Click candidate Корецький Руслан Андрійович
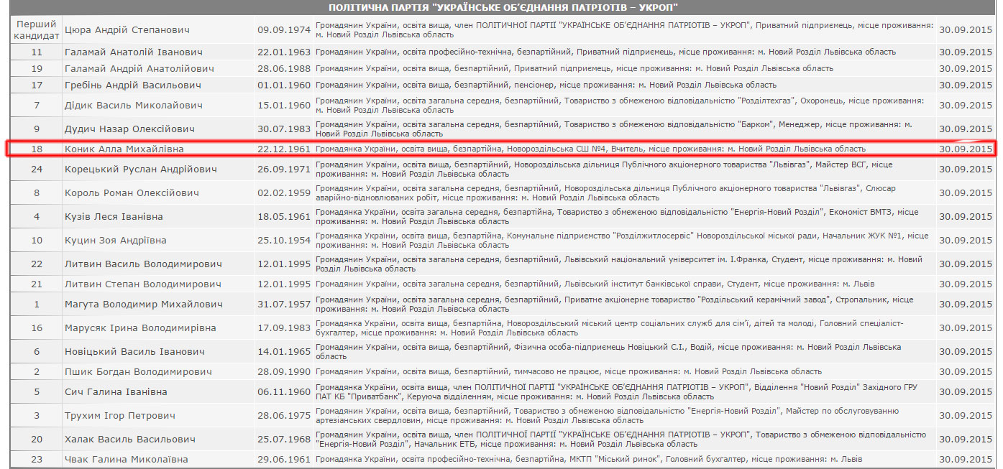Screen dimensions: 1003x469 [x=140, y=170]
